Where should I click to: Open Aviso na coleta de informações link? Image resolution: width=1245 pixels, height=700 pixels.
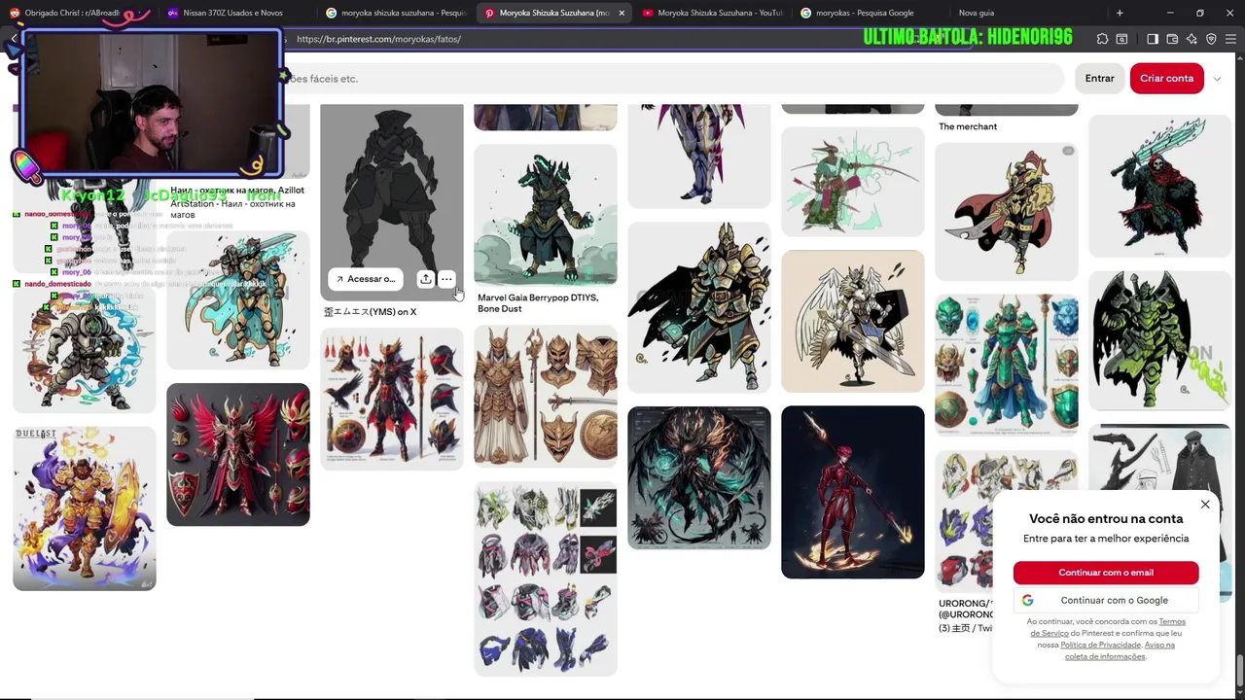[x=1120, y=650]
